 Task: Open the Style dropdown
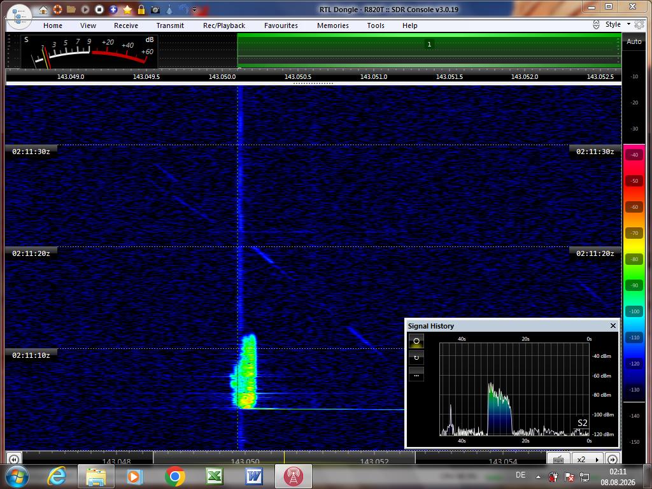coord(618,25)
